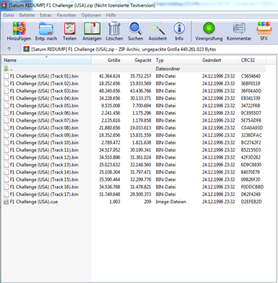Screen dimensions: 278x283
Task: Select F1 Challenge (USA) (Track 17).bin
Action: 44,195
